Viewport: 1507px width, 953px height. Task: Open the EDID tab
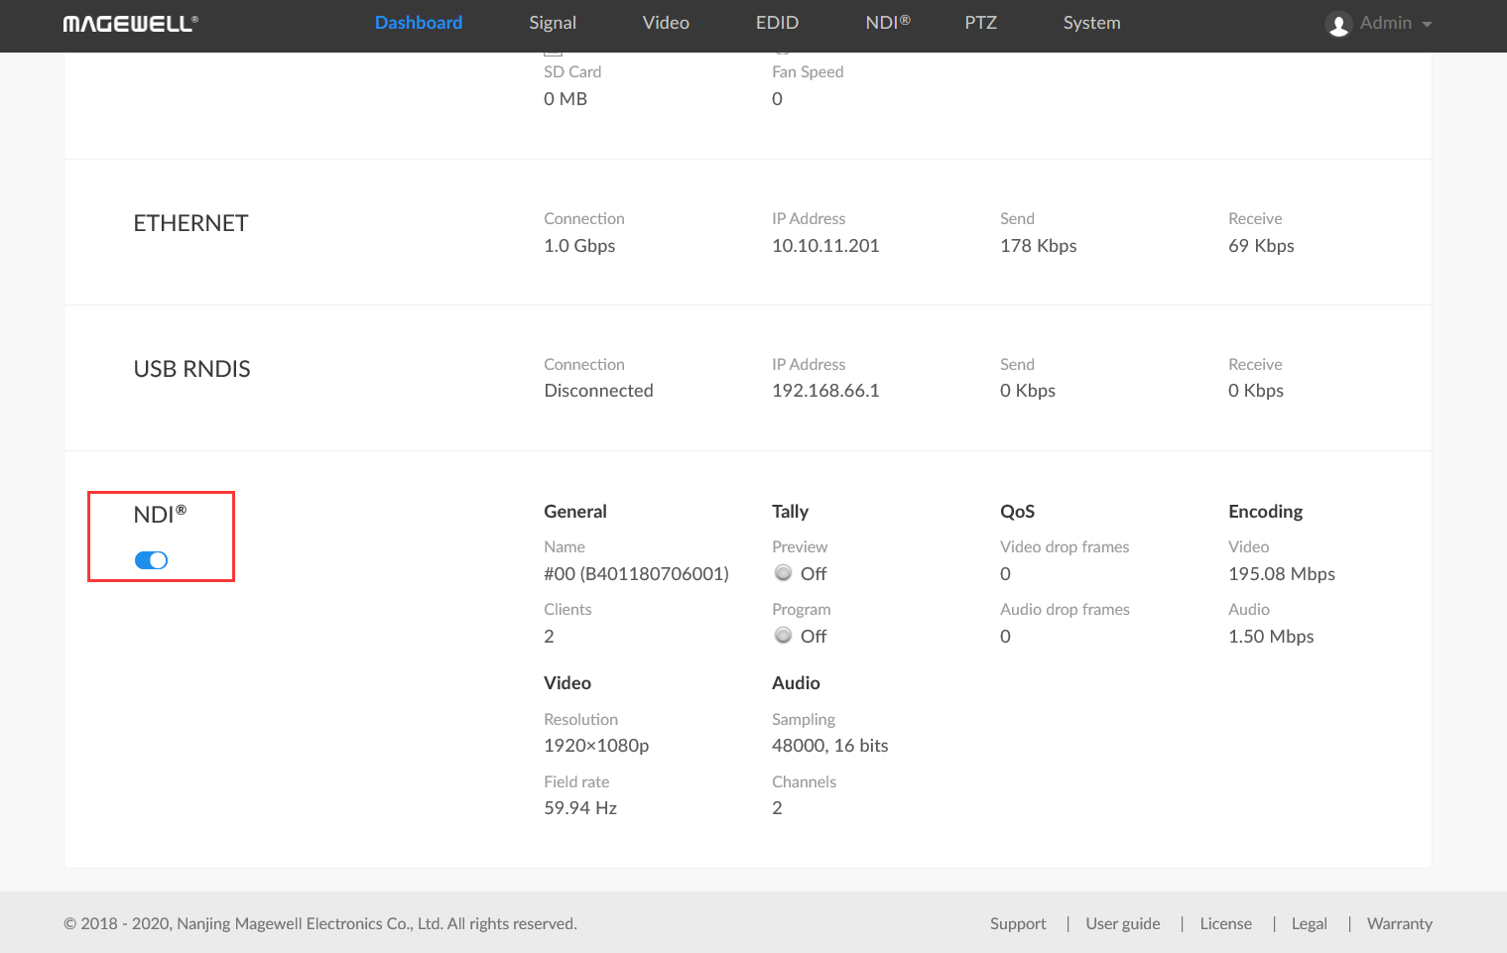pos(777,23)
